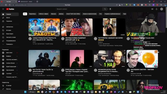Open the Братишкин orange TikTok thumbnail
This screenshot has height=94, width=167.
[142, 59]
